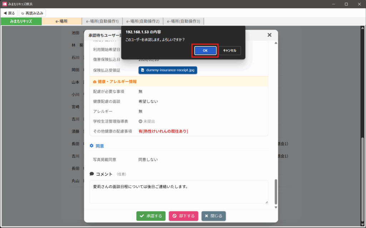Click the speech bubble icon beside コメント
366x228 pixels.
(92, 174)
